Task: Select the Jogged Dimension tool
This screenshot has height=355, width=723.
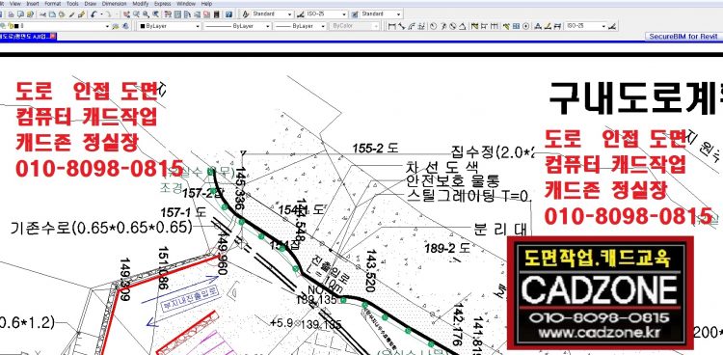Action: click(x=443, y=26)
